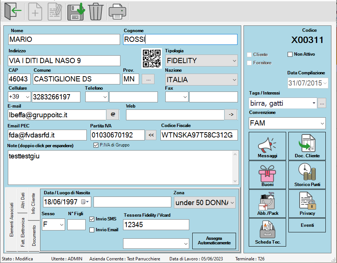Tick the Invio Email checkbox
337x263 pixels.
click(92, 230)
